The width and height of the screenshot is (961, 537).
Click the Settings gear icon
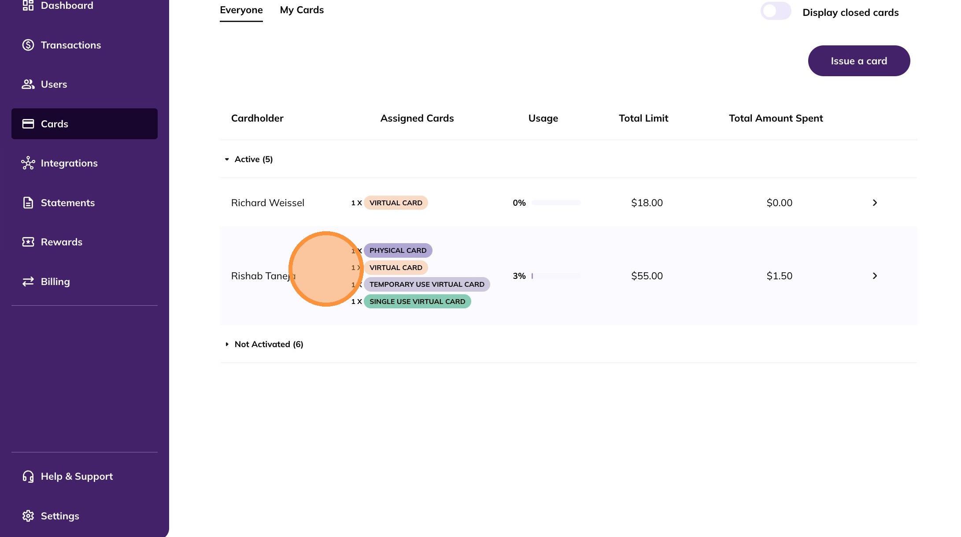click(x=28, y=516)
